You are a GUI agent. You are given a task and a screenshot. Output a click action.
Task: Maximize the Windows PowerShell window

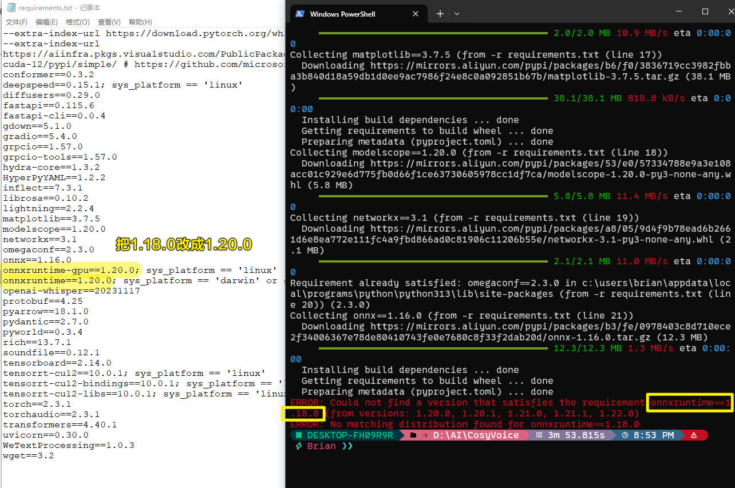click(705, 11)
